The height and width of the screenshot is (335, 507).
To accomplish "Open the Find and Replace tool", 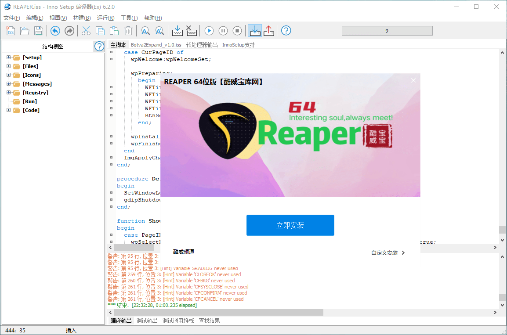I will pos(160,31).
